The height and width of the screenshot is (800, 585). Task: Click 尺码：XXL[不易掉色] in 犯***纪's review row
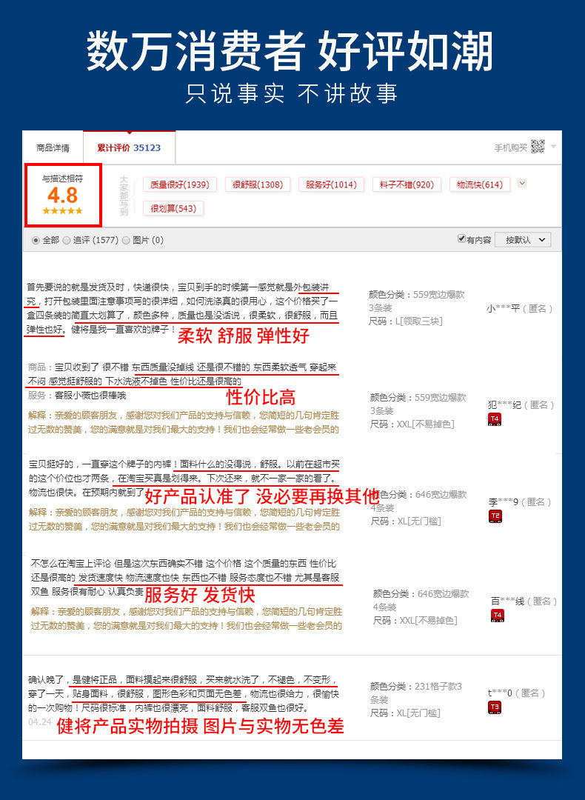[412, 424]
